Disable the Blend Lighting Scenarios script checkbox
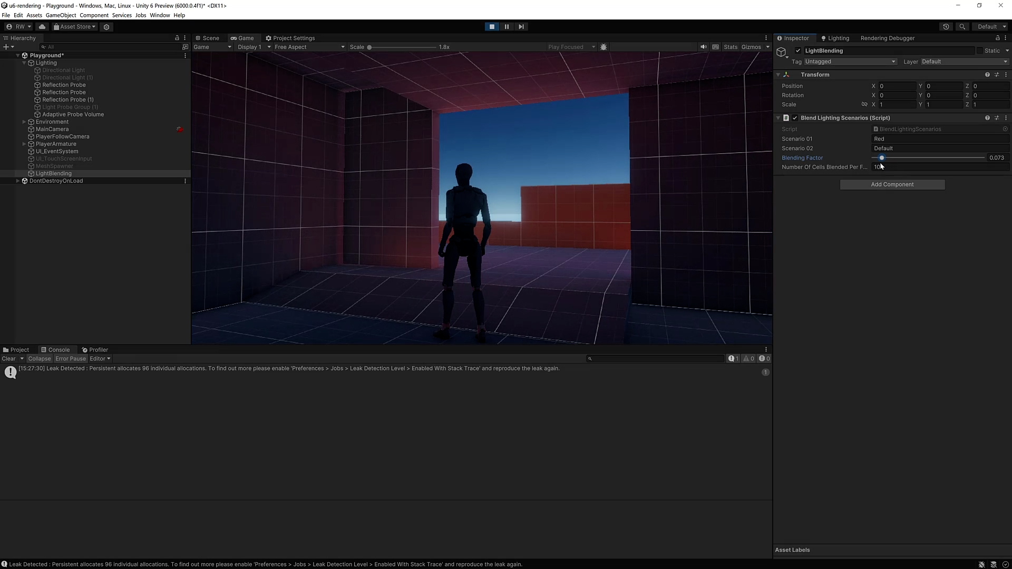 (795, 118)
